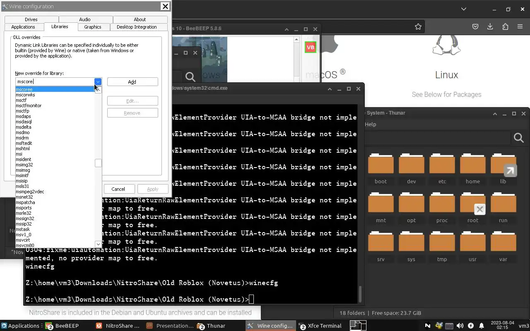This screenshot has width=530, height=331.
Task: Switch to the About tab
Action: (140, 19)
